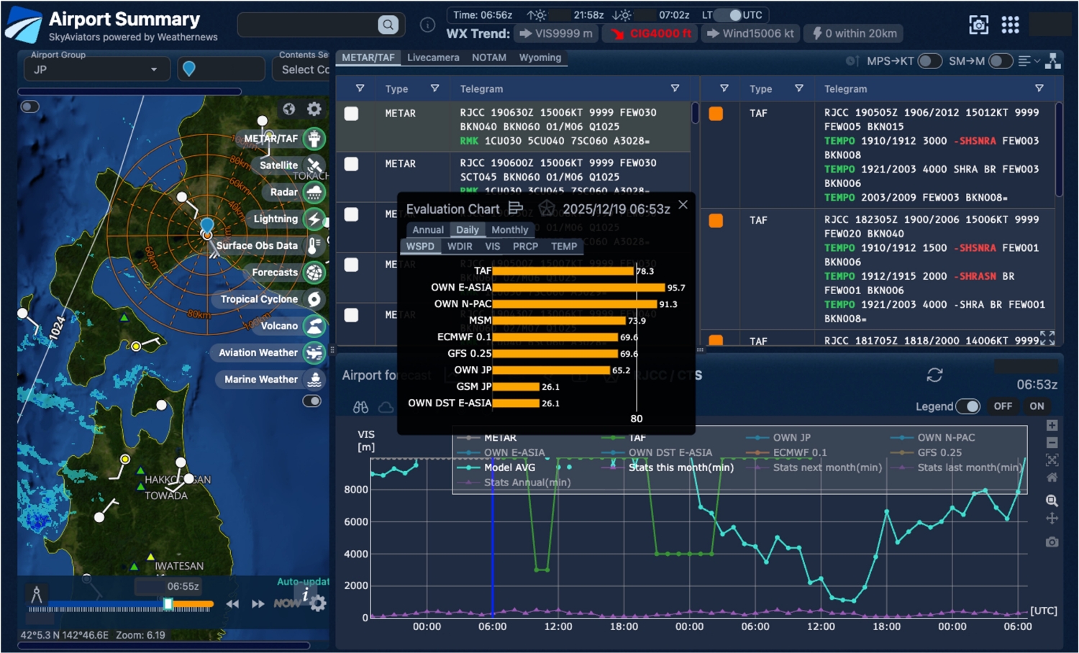1079x653 pixels.
Task: Click the search magnifier button
Action: tap(388, 25)
